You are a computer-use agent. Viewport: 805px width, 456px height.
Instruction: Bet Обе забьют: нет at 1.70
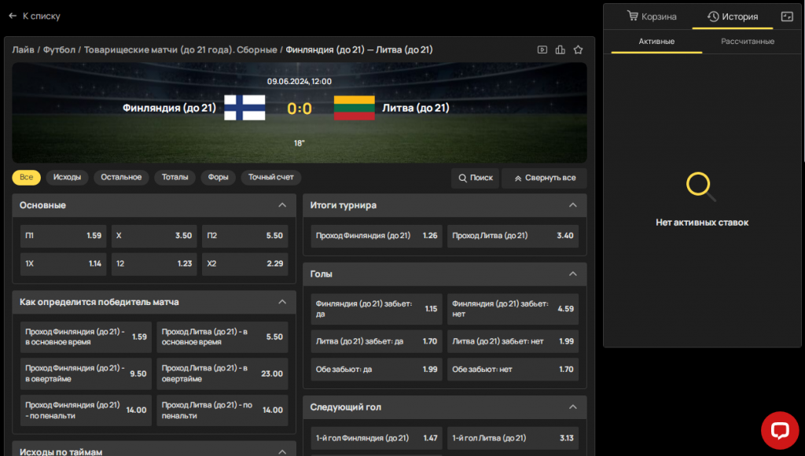pos(513,370)
